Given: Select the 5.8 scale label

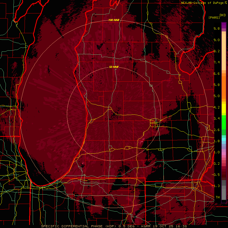Looking at the screenshot, I should coord(217,85).
